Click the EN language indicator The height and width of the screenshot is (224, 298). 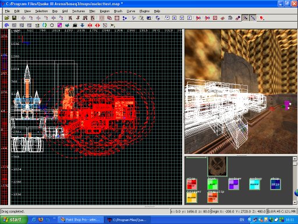[x=242, y=220]
